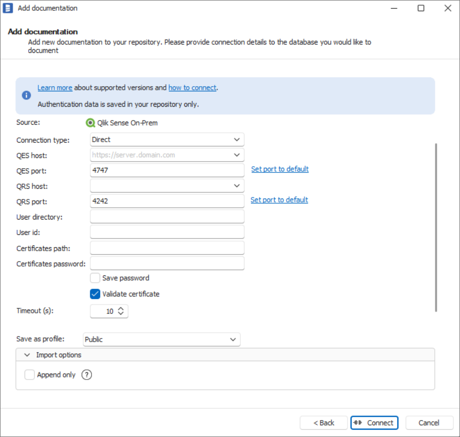460x437 pixels.
Task: Open the QRS host dropdown
Action: coord(236,186)
